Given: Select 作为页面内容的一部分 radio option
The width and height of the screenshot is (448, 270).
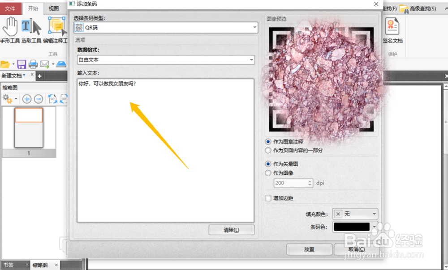Looking at the screenshot, I should [x=268, y=150].
